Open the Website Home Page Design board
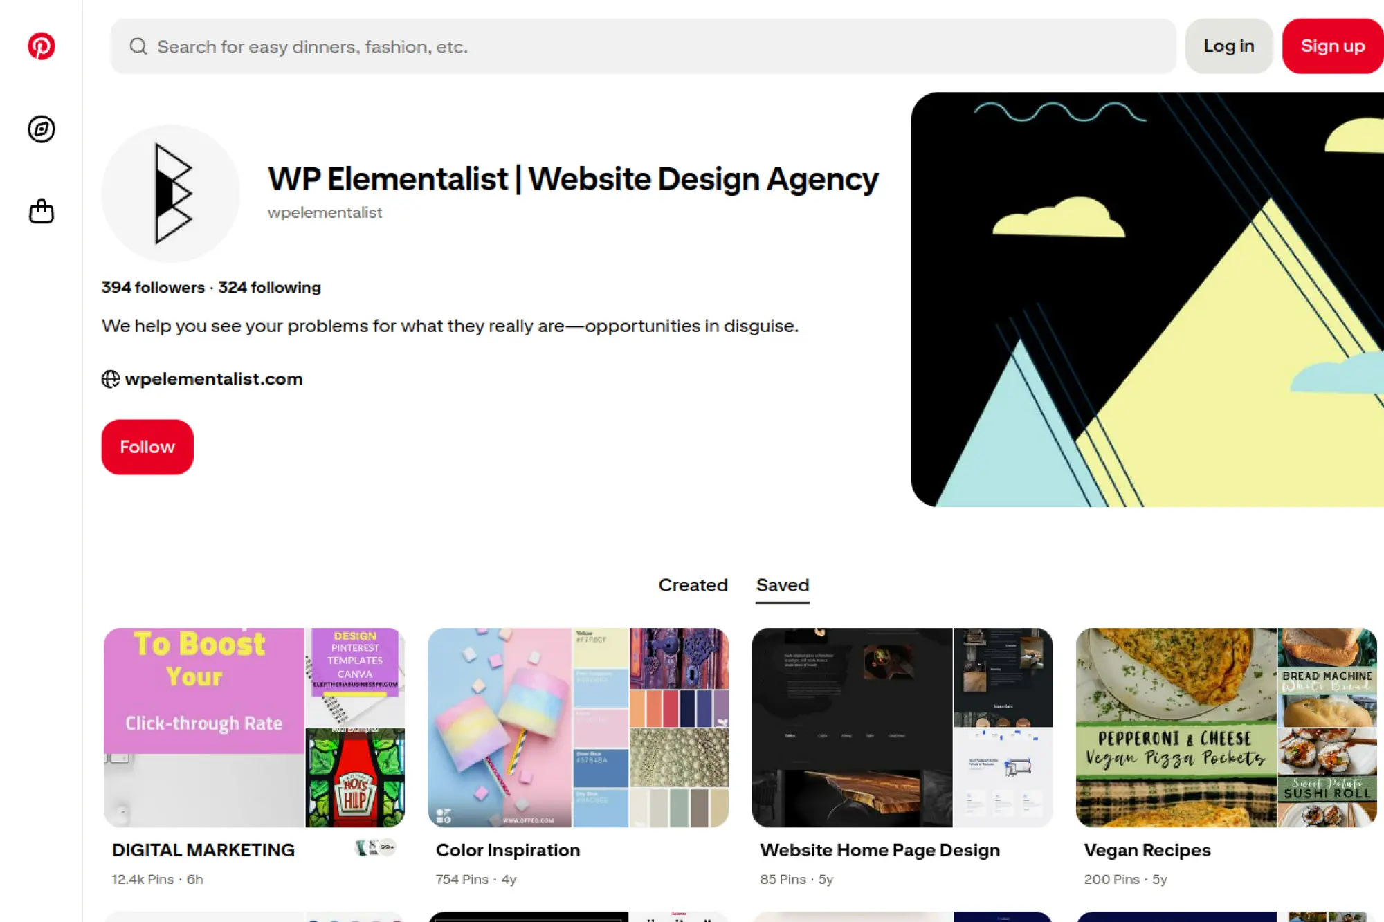This screenshot has height=922, width=1384. [902, 728]
